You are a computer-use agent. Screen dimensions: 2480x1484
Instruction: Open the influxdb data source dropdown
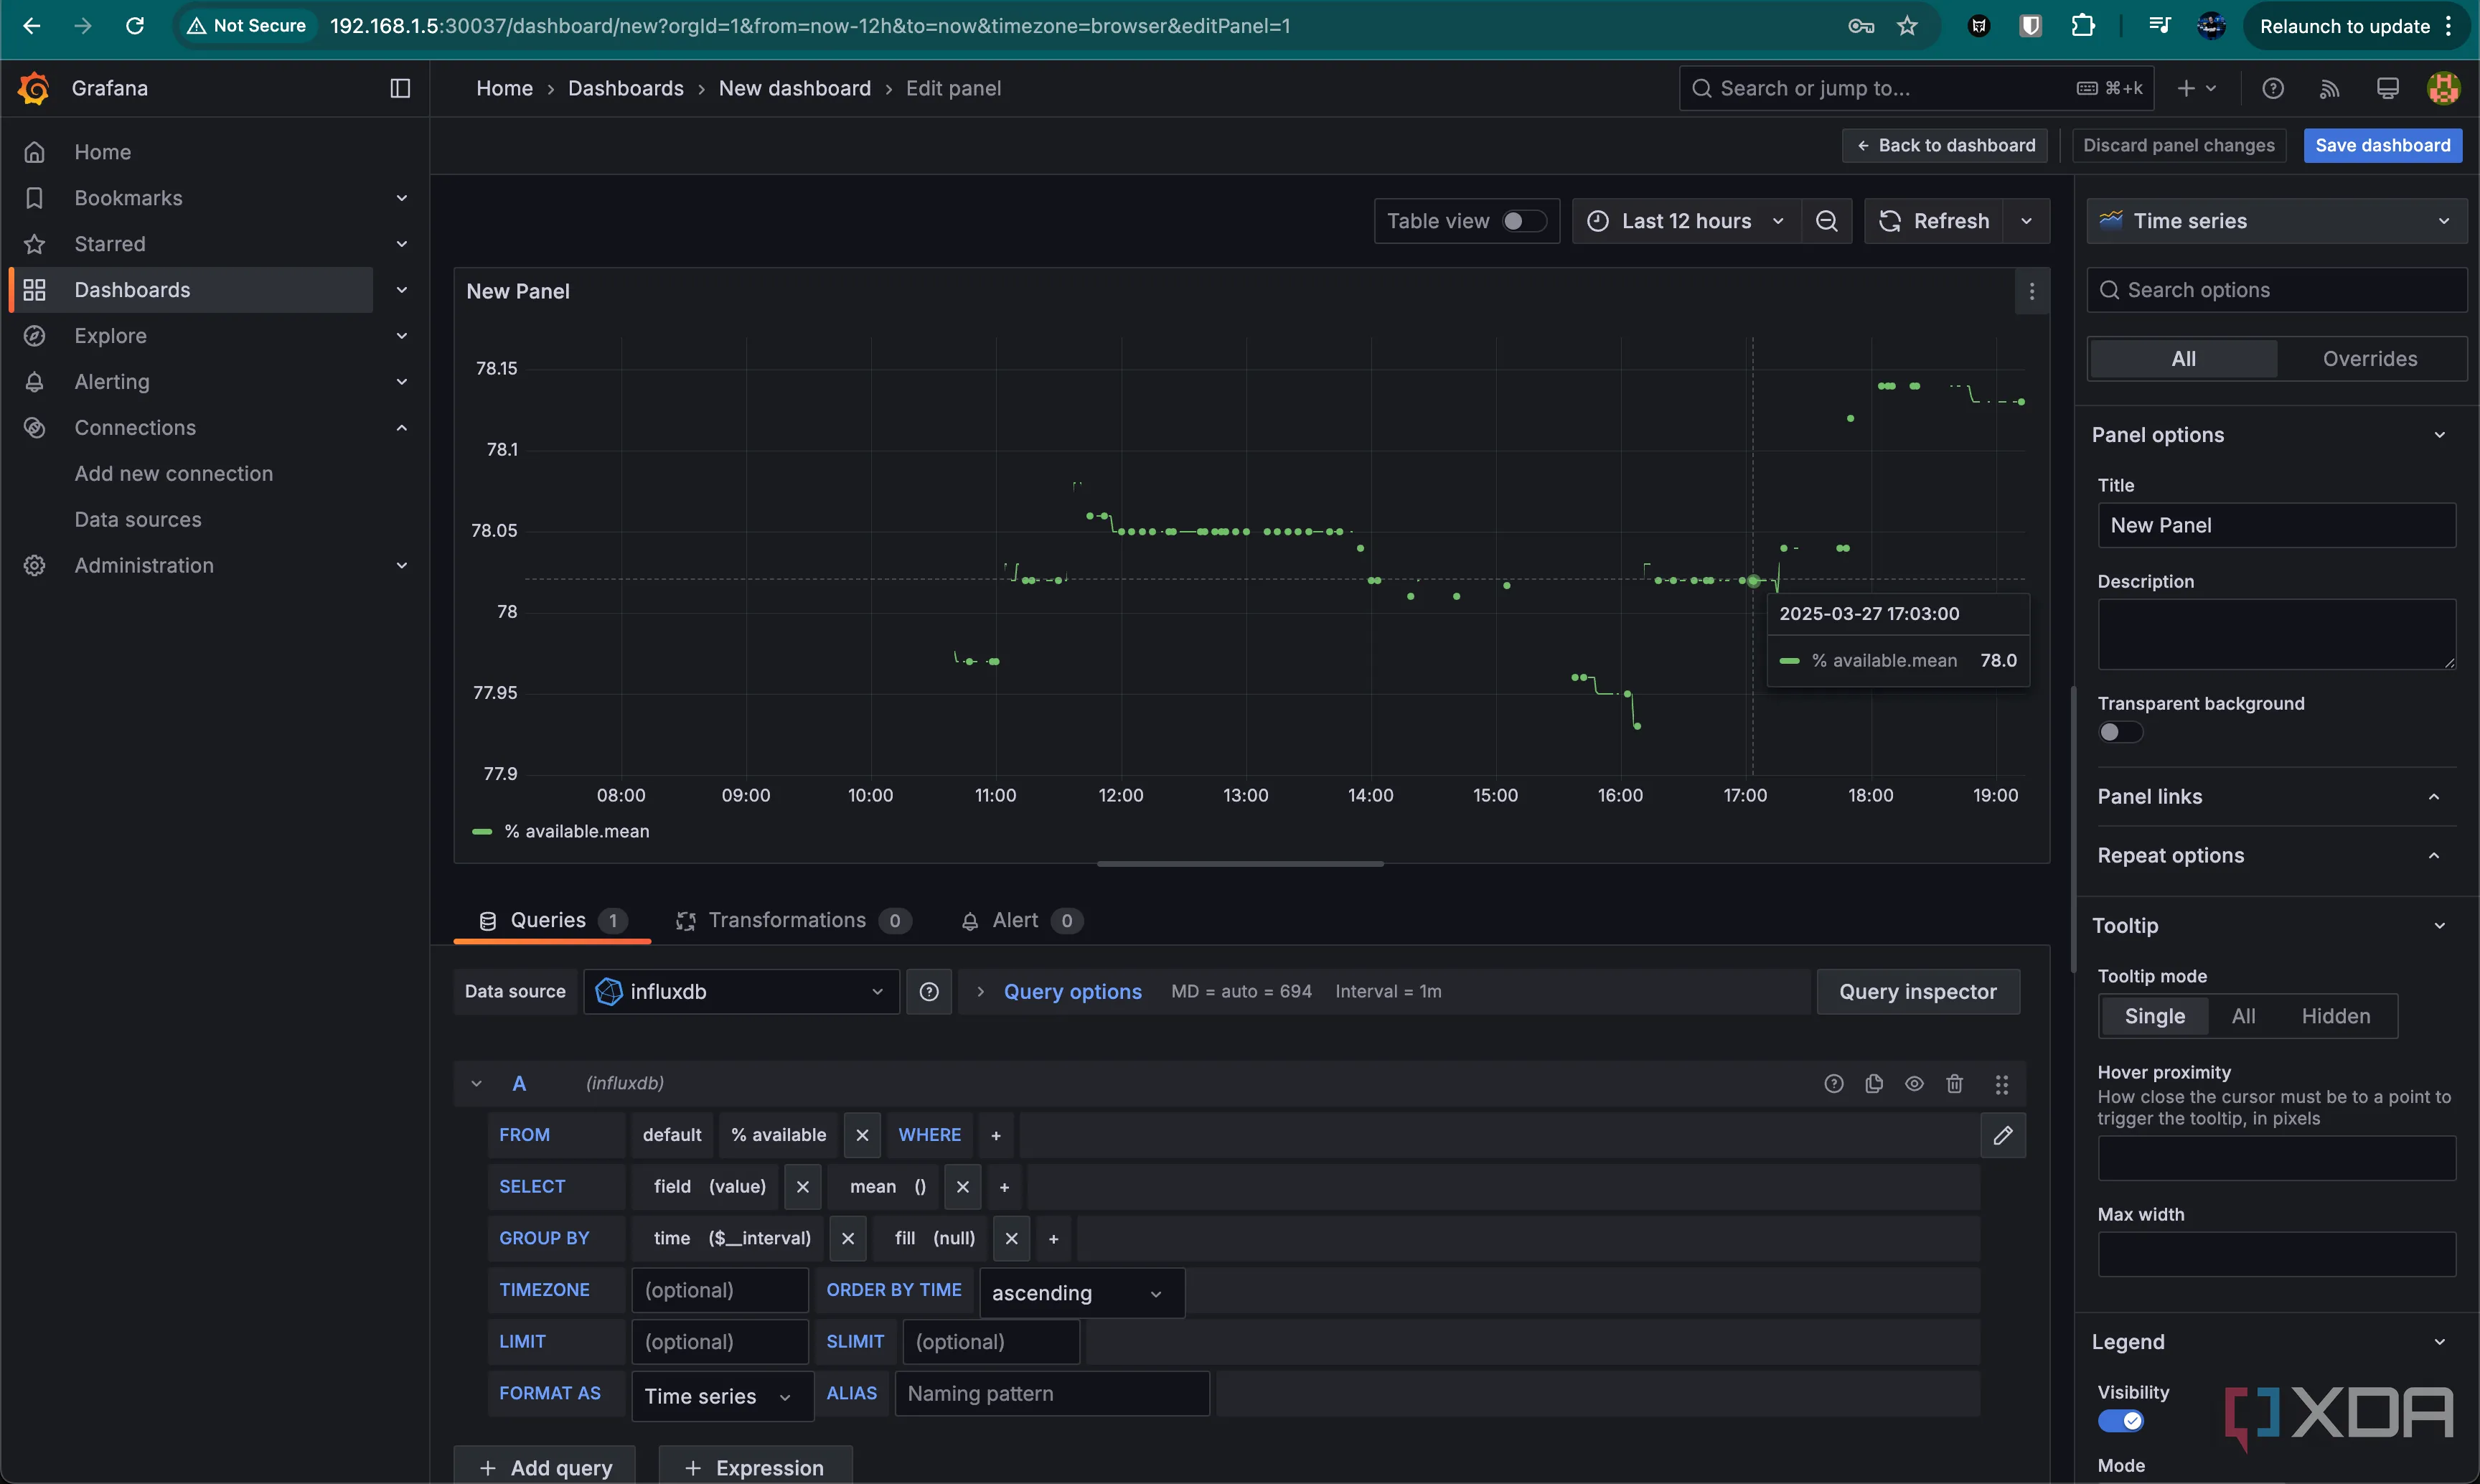741,991
